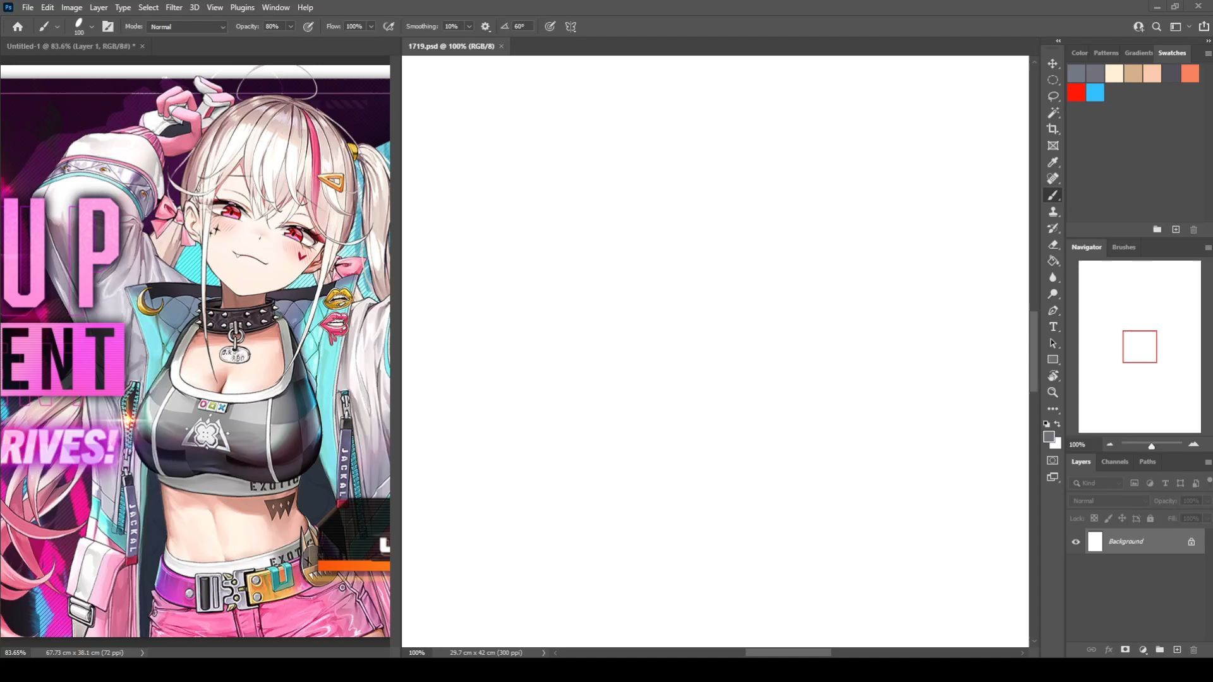This screenshot has width=1213, height=682.
Task: Switch to Untitled-1 document tab
Action: (x=71, y=46)
